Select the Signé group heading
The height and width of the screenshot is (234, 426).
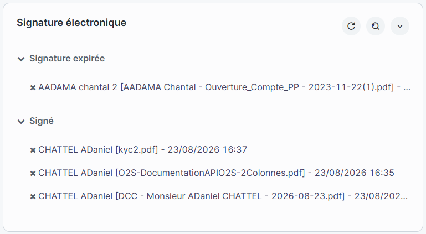[x=42, y=121]
